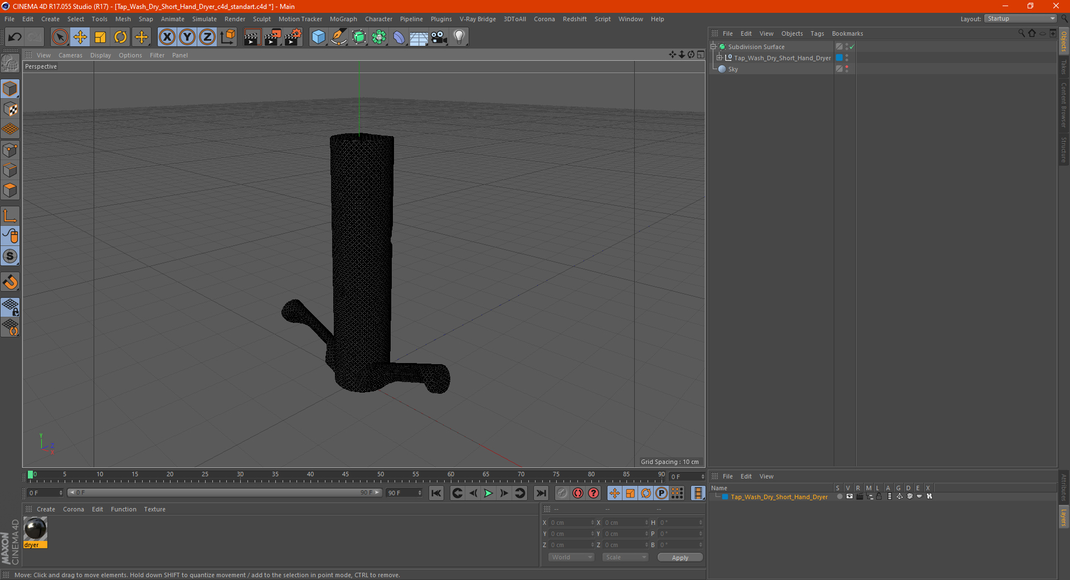Click the timeline preview range slider
This screenshot has width=1070, height=580.
(225, 492)
